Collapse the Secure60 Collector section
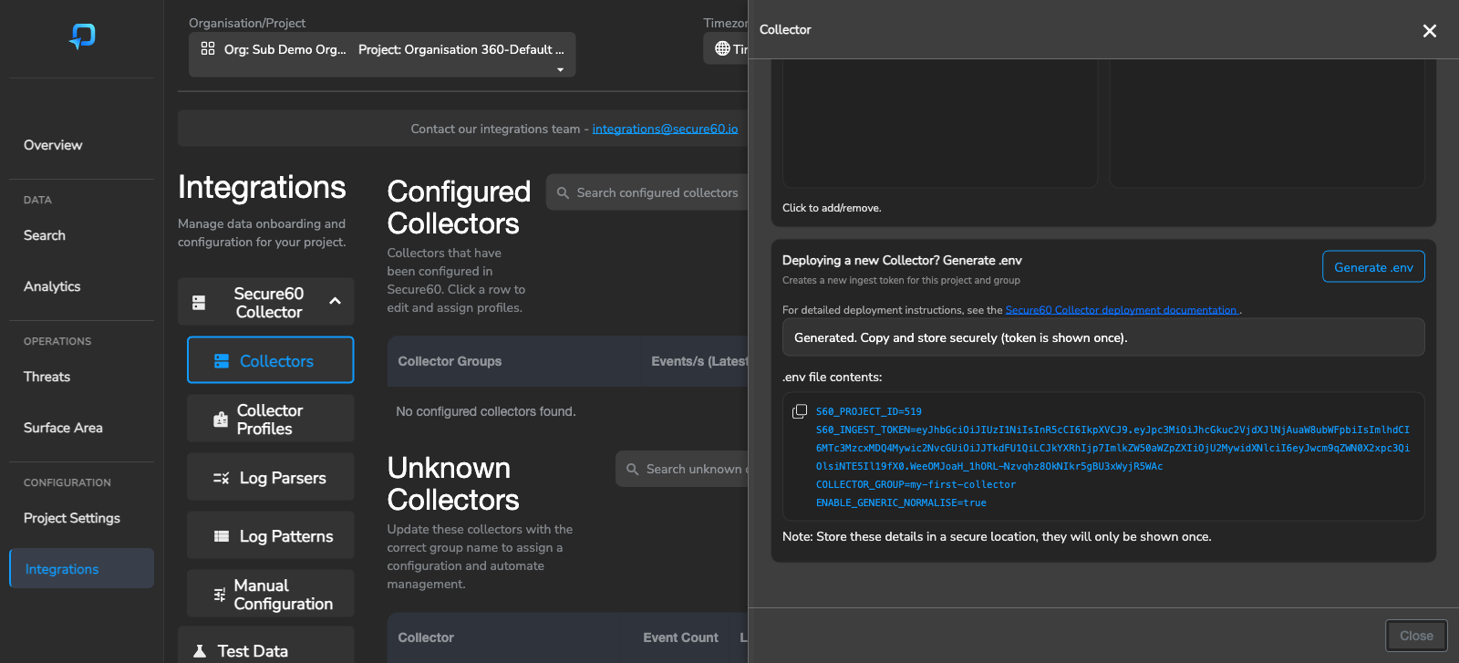Viewport: 1459px width, 663px height. tap(336, 301)
